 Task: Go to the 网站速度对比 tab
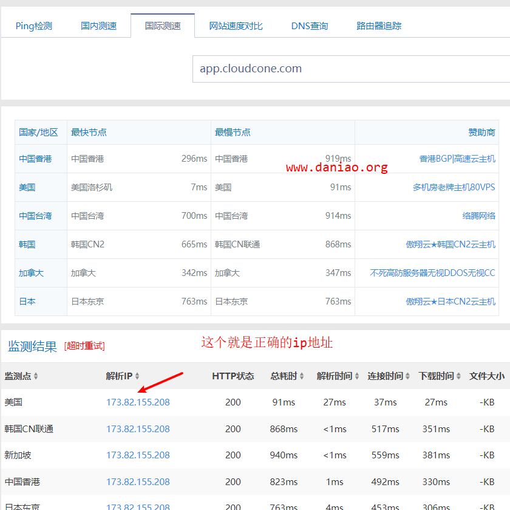pyautogui.click(x=236, y=26)
